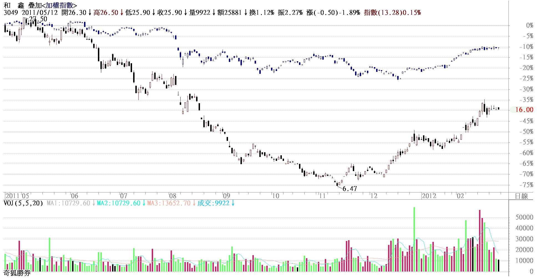Image resolution: width=537 pixels, height=279 pixels.
Task: Click the 30000 volume axis label
Action: pyautogui.click(x=524, y=239)
